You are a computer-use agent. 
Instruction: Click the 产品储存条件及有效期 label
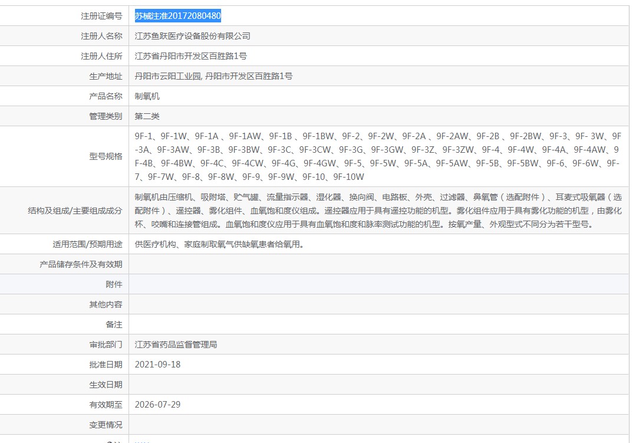81,264
